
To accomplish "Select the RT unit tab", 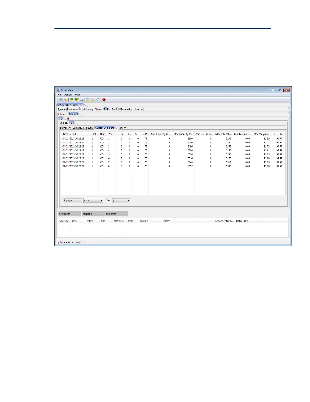I will click(x=68, y=119).
